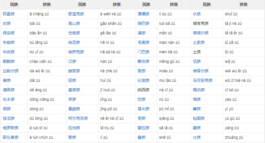
Task: Select the 毛南族 link
Action: pos(144,43)
